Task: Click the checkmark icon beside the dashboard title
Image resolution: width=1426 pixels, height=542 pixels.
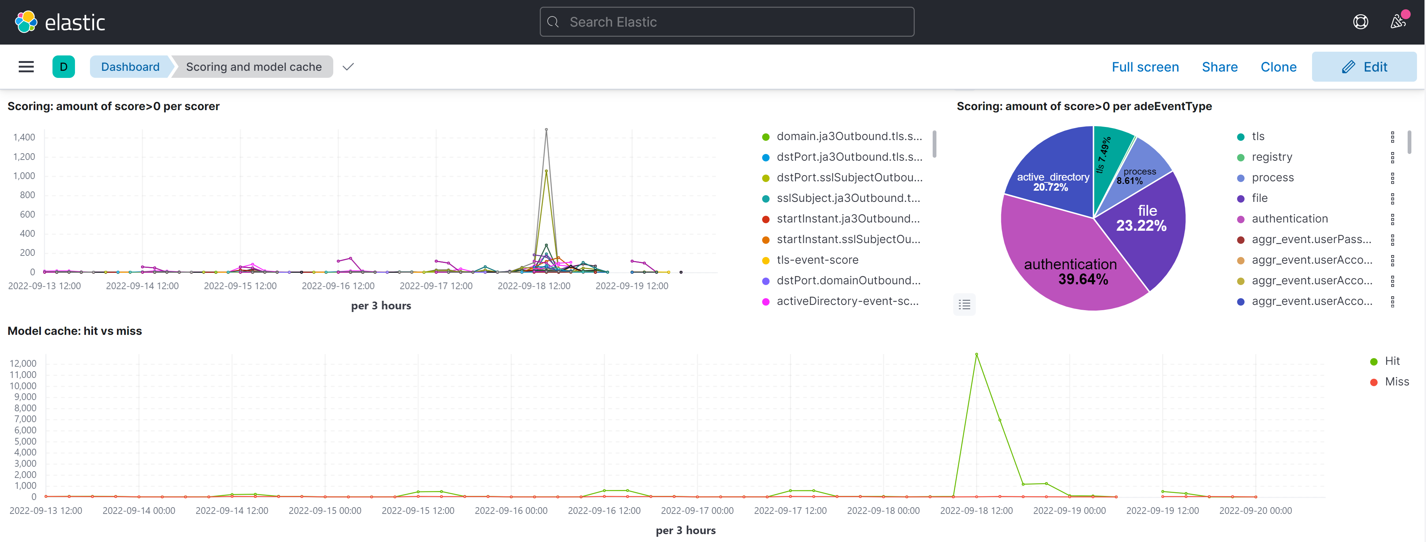Action: [348, 66]
